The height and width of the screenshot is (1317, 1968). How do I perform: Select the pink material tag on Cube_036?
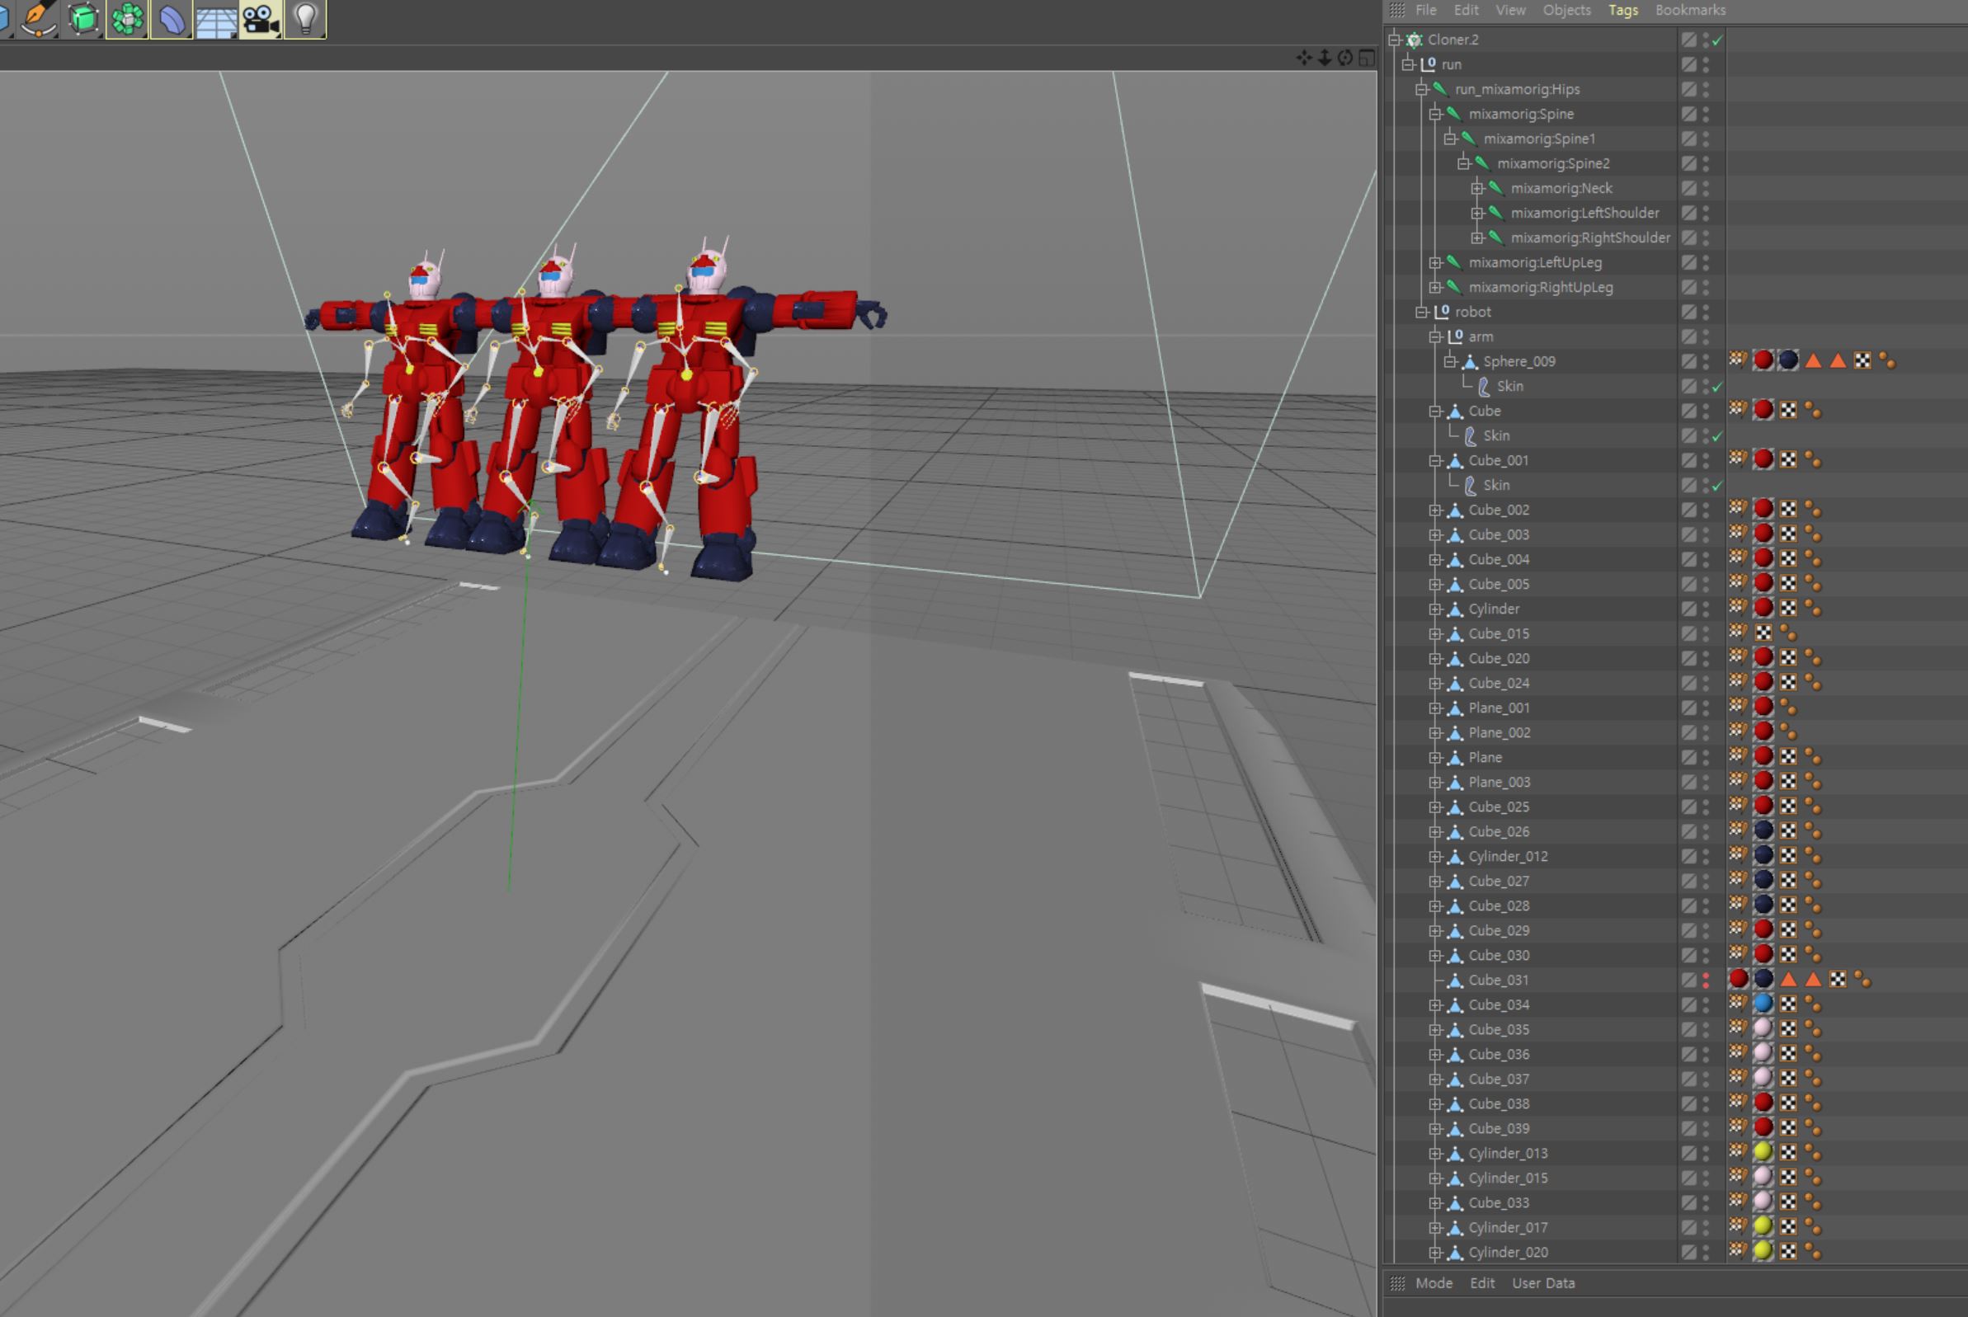click(1764, 1053)
